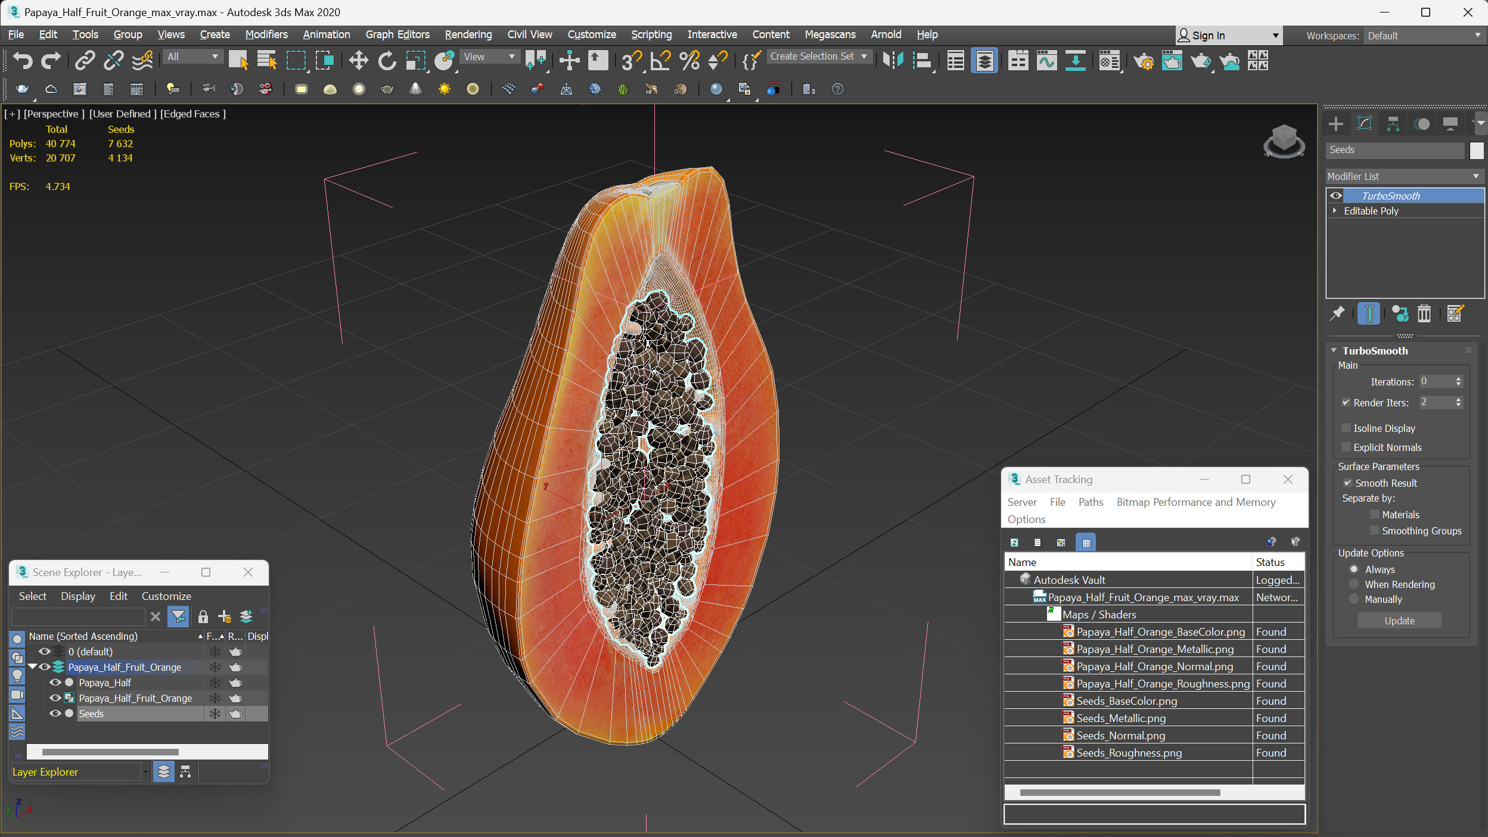This screenshot has width=1488, height=837.
Task: Click the Mirror tool icon
Action: pyautogui.click(x=893, y=60)
